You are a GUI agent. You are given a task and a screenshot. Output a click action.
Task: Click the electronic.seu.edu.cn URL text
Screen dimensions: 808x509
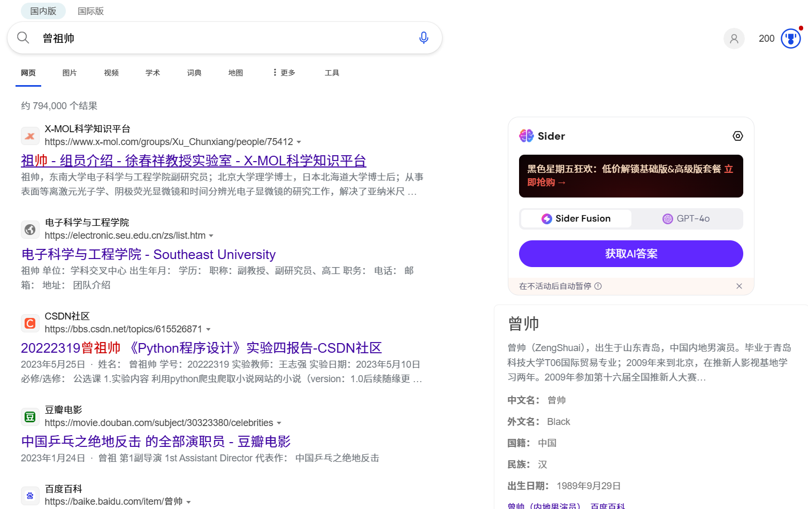(125, 235)
